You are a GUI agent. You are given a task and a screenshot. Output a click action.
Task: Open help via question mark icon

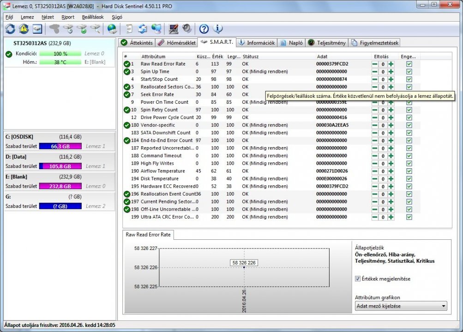(x=204, y=29)
